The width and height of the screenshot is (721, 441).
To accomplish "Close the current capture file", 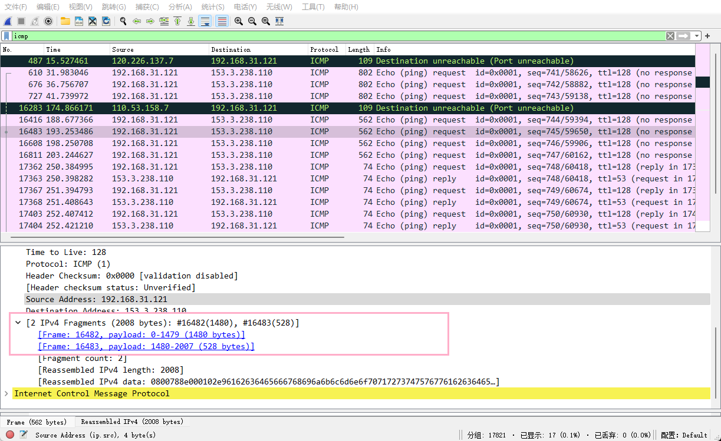I will point(93,21).
